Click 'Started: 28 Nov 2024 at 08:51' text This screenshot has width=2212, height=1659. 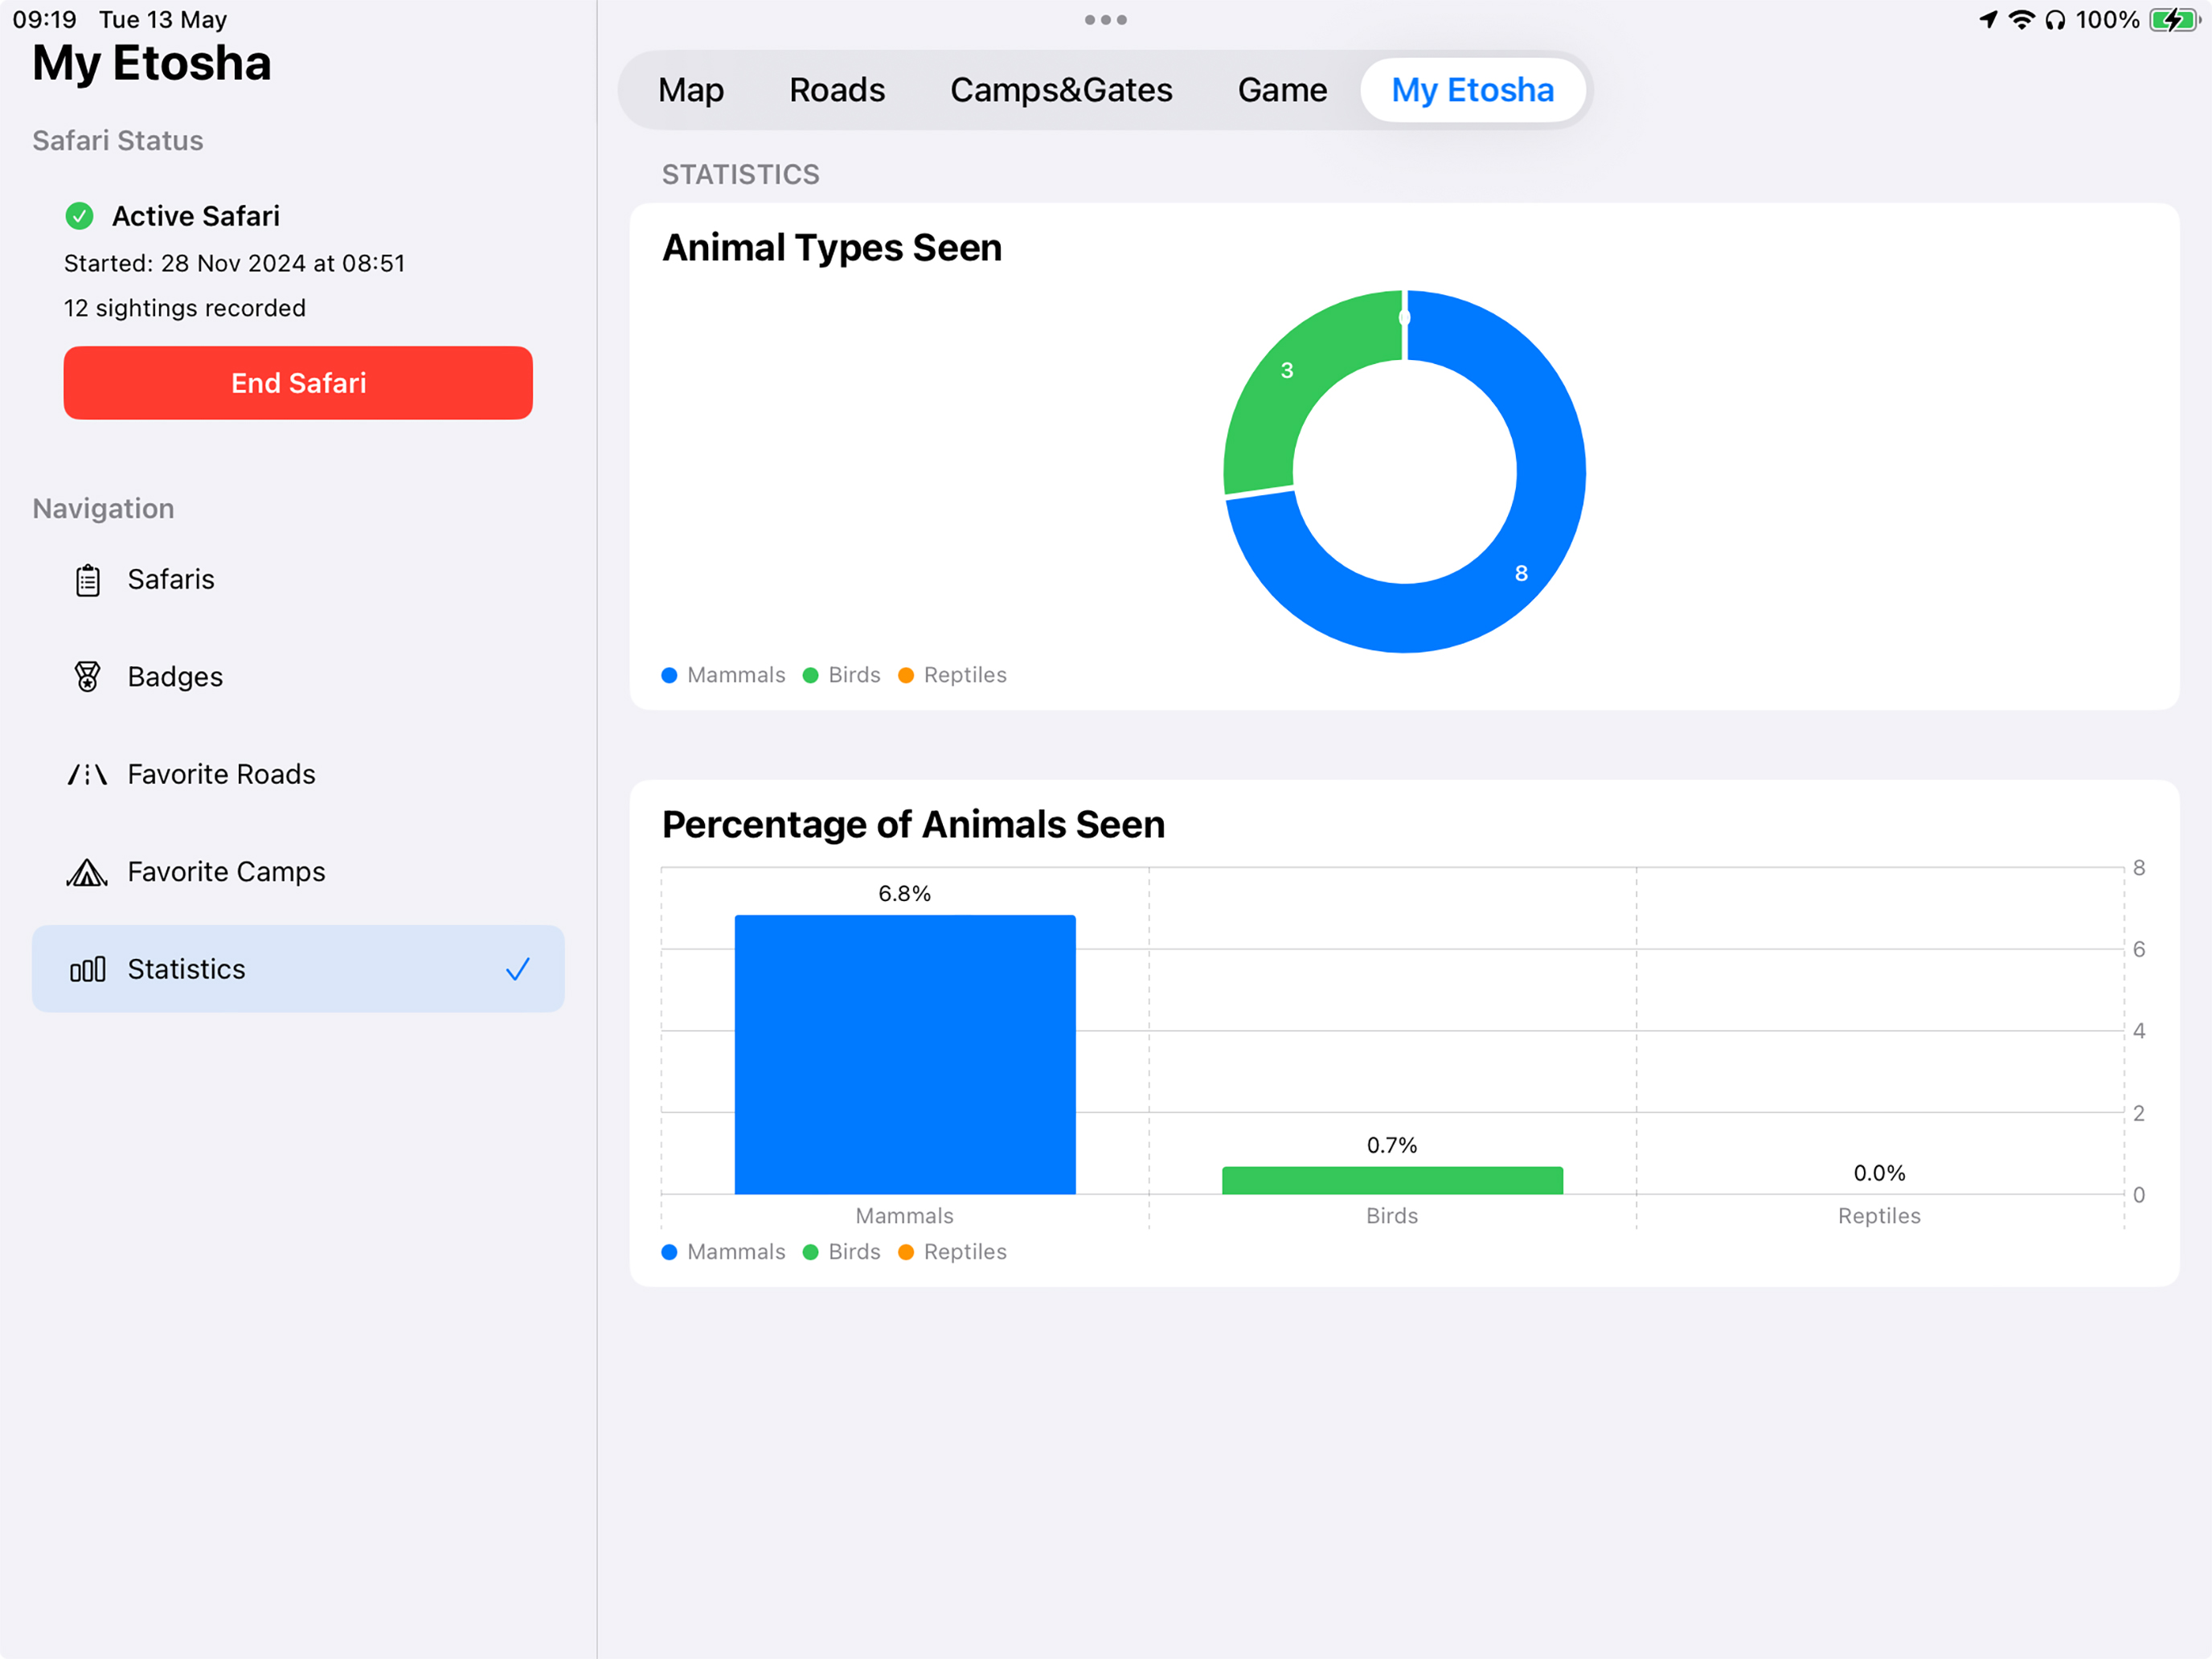click(x=235, y=263)
